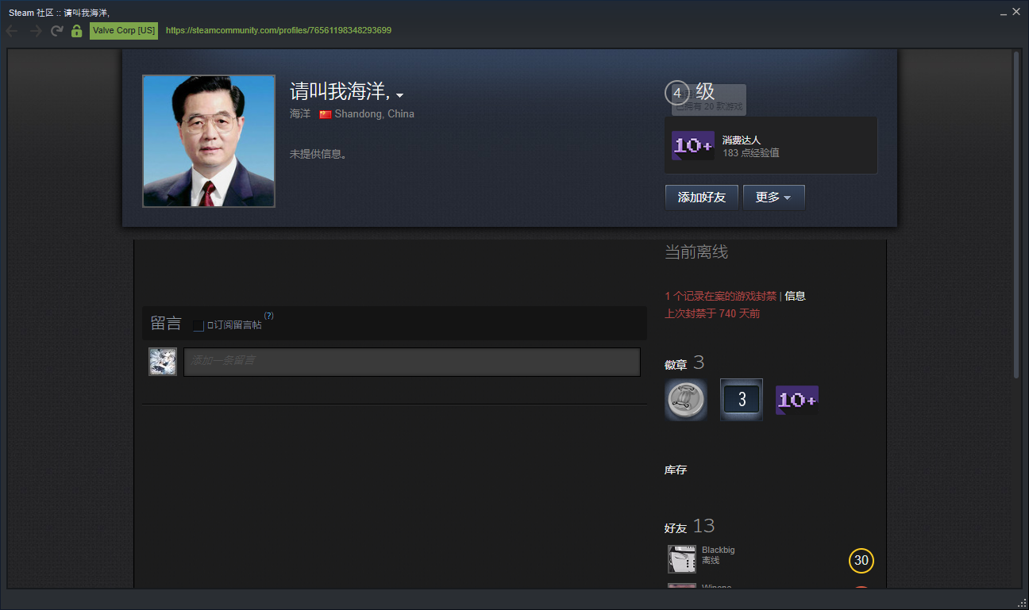
Task: Expand the level 4 级 indicator
Action: 676,93
